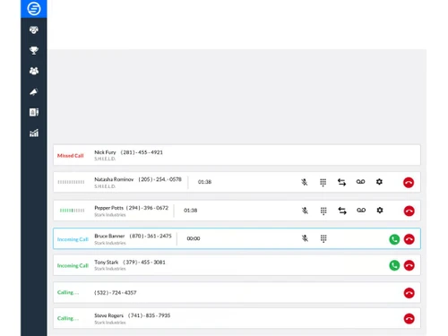The width and height of the screenshot is (448, 336).
Task: Click the blue Incoming Call label for Bruce Banner
Action: (x=73, y=239)
